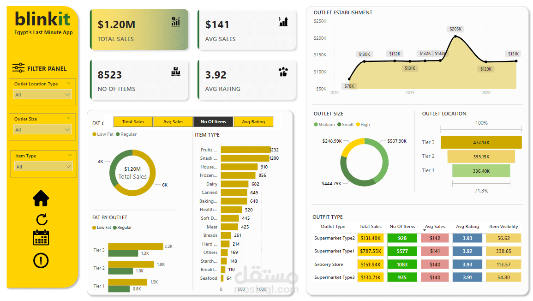Viewport: 533px width, 301px height.
Task: Toggle Low Fat legend in fat donut
Action: click(103, 134)
